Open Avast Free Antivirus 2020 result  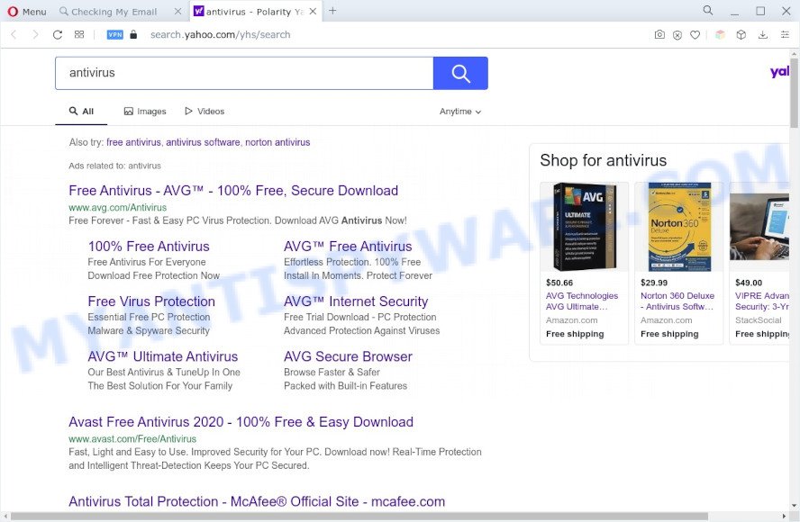[241, 422]
